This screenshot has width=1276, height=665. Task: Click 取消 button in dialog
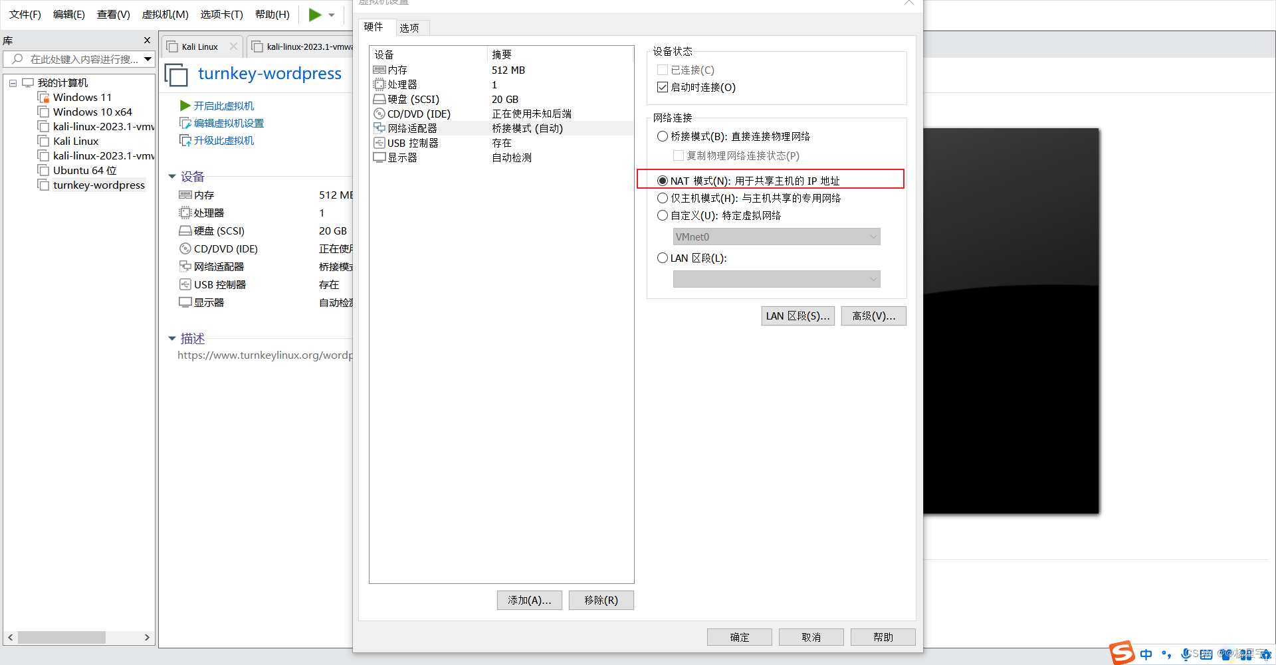click(x=811, y=637)
